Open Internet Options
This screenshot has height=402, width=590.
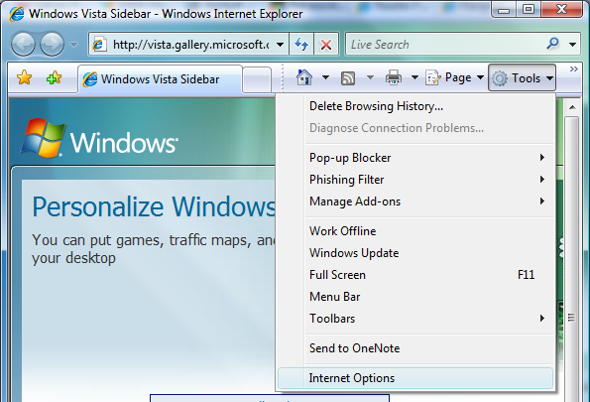[415, 378]
